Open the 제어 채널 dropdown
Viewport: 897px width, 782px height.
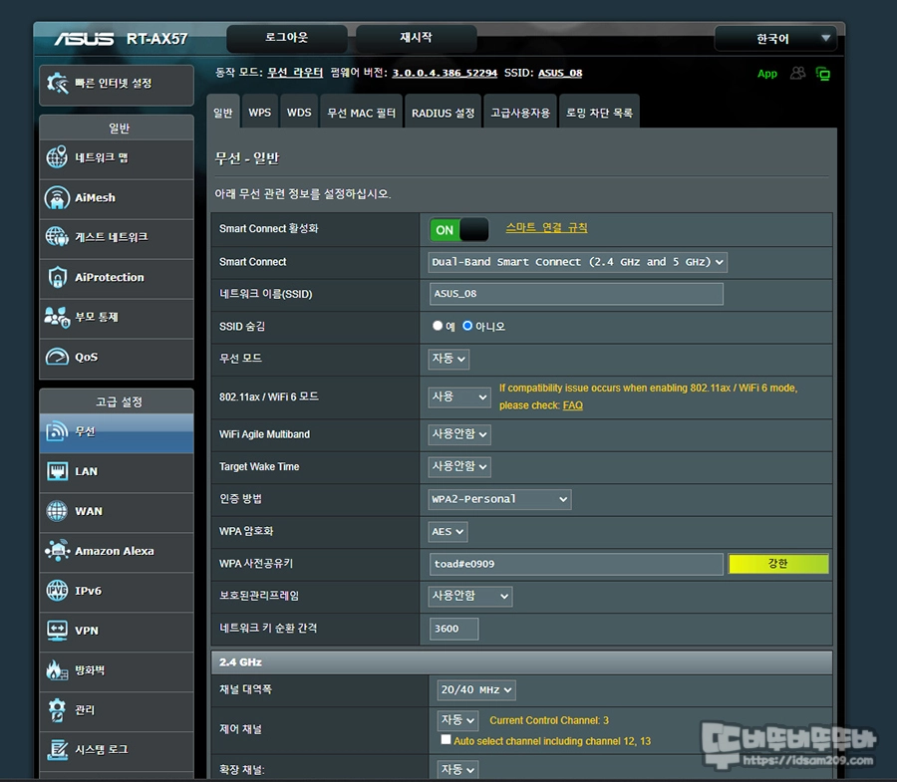[x=457, y=720]
